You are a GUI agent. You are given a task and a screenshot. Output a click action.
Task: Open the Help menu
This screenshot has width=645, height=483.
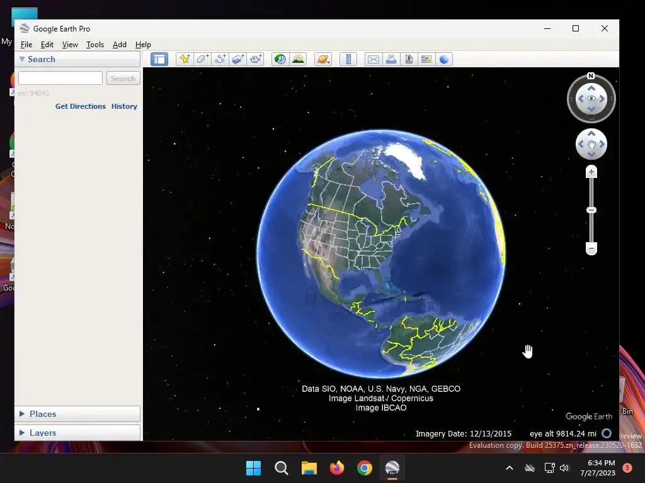[143, 45]
